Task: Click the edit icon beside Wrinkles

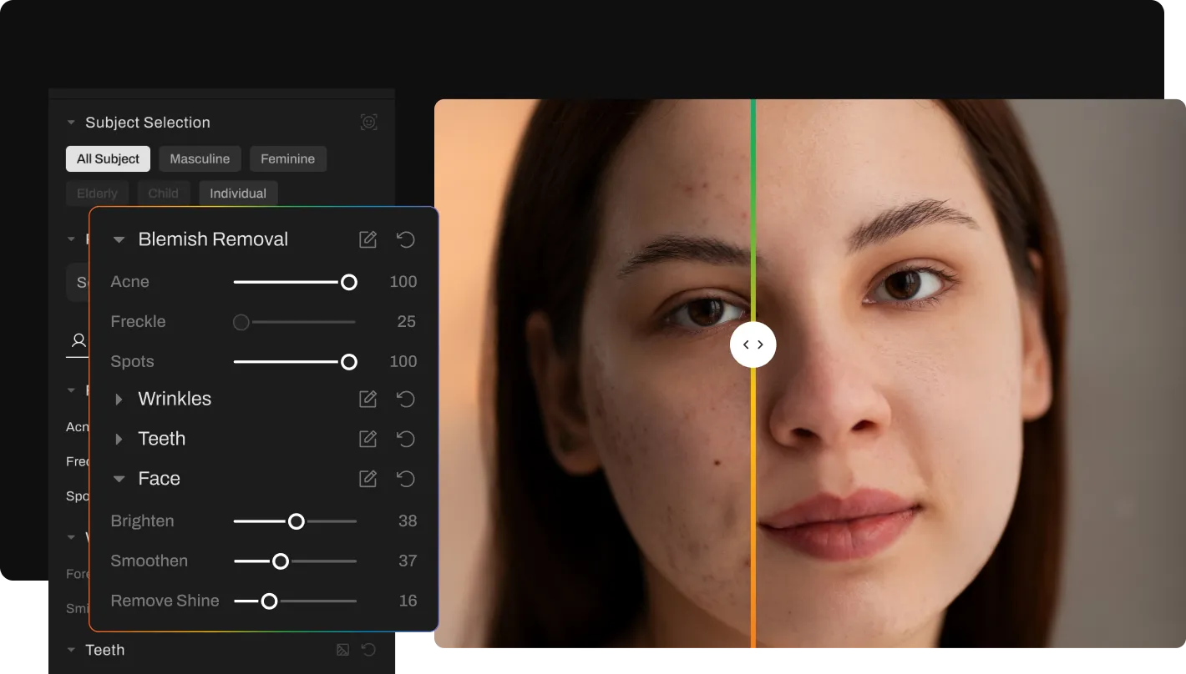Action: [367, 399]
